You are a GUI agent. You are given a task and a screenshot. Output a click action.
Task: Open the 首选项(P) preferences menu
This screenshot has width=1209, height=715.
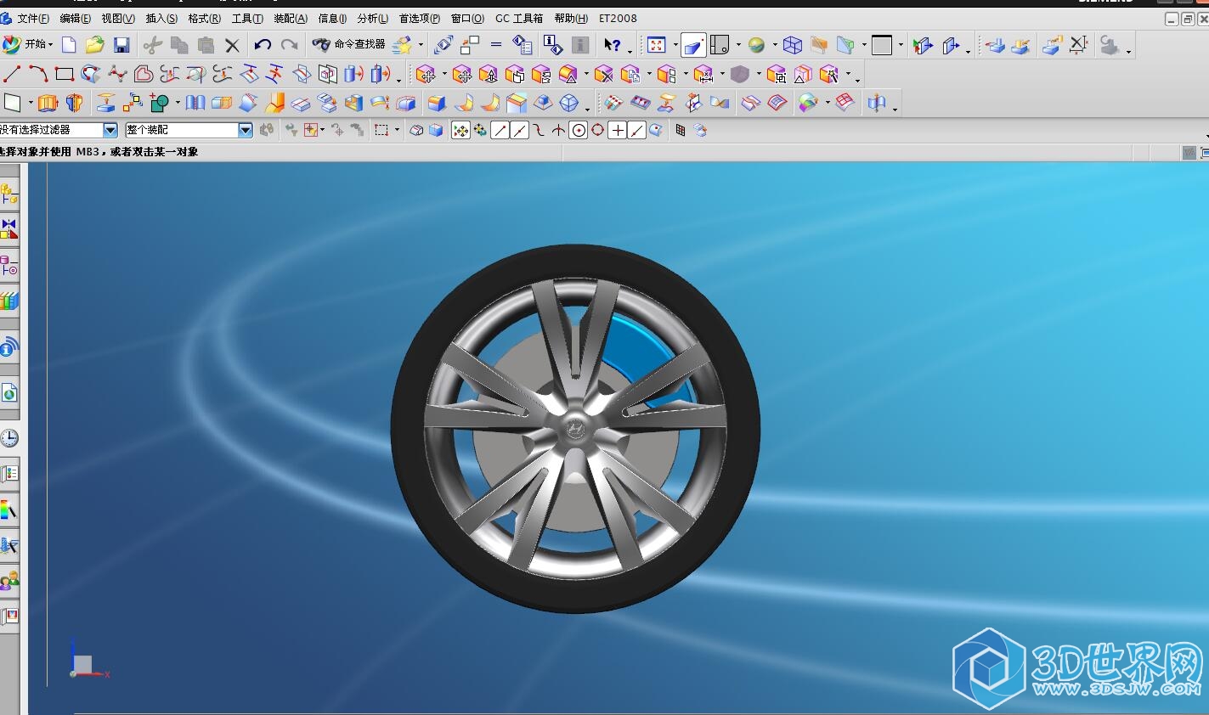click(x=420, y=18)
